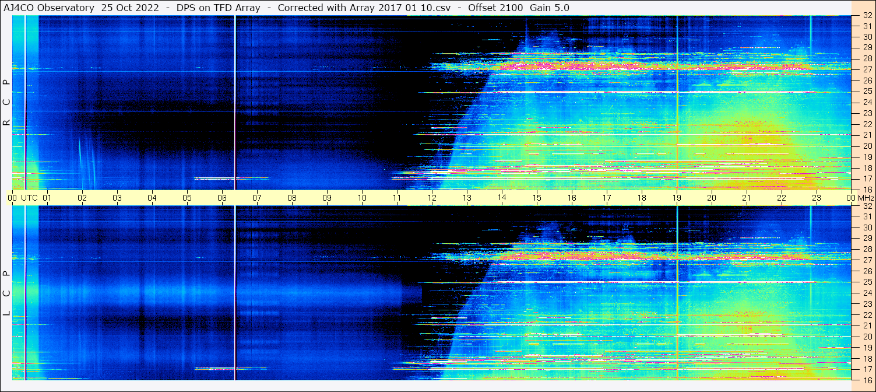Click the 30 MHz label on the lower scale

[x=867, y=228]
